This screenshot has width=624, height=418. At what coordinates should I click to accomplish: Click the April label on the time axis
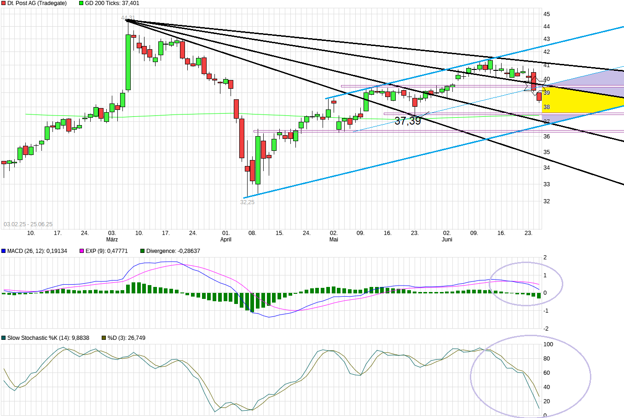(225, 240)
